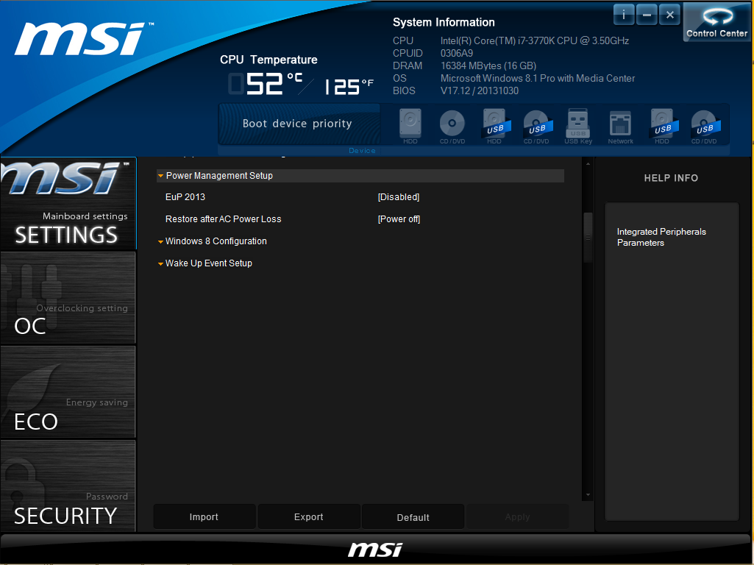Image resolution: width=754 pixels, height=565 pixels.
Task: Open the ECO energy saving section
Action: click(x=68, y=392)
